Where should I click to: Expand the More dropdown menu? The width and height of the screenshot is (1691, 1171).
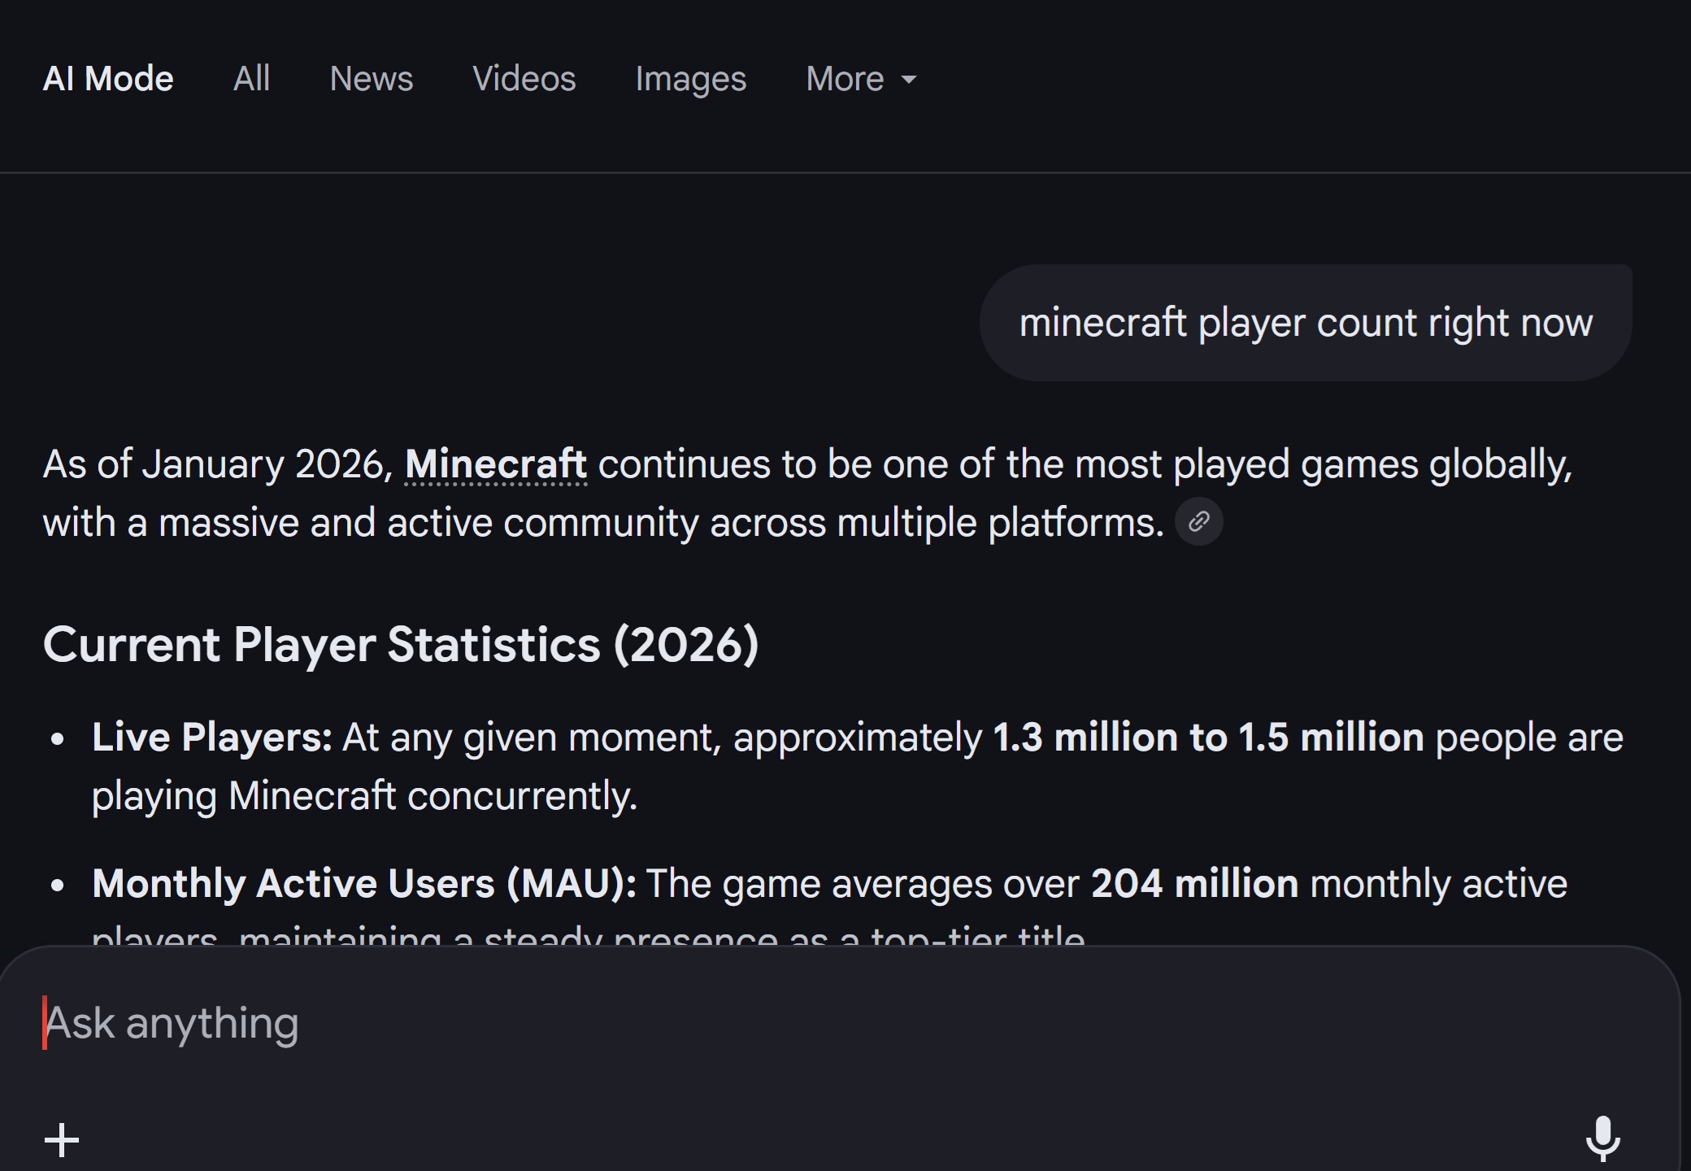(845, 79)
